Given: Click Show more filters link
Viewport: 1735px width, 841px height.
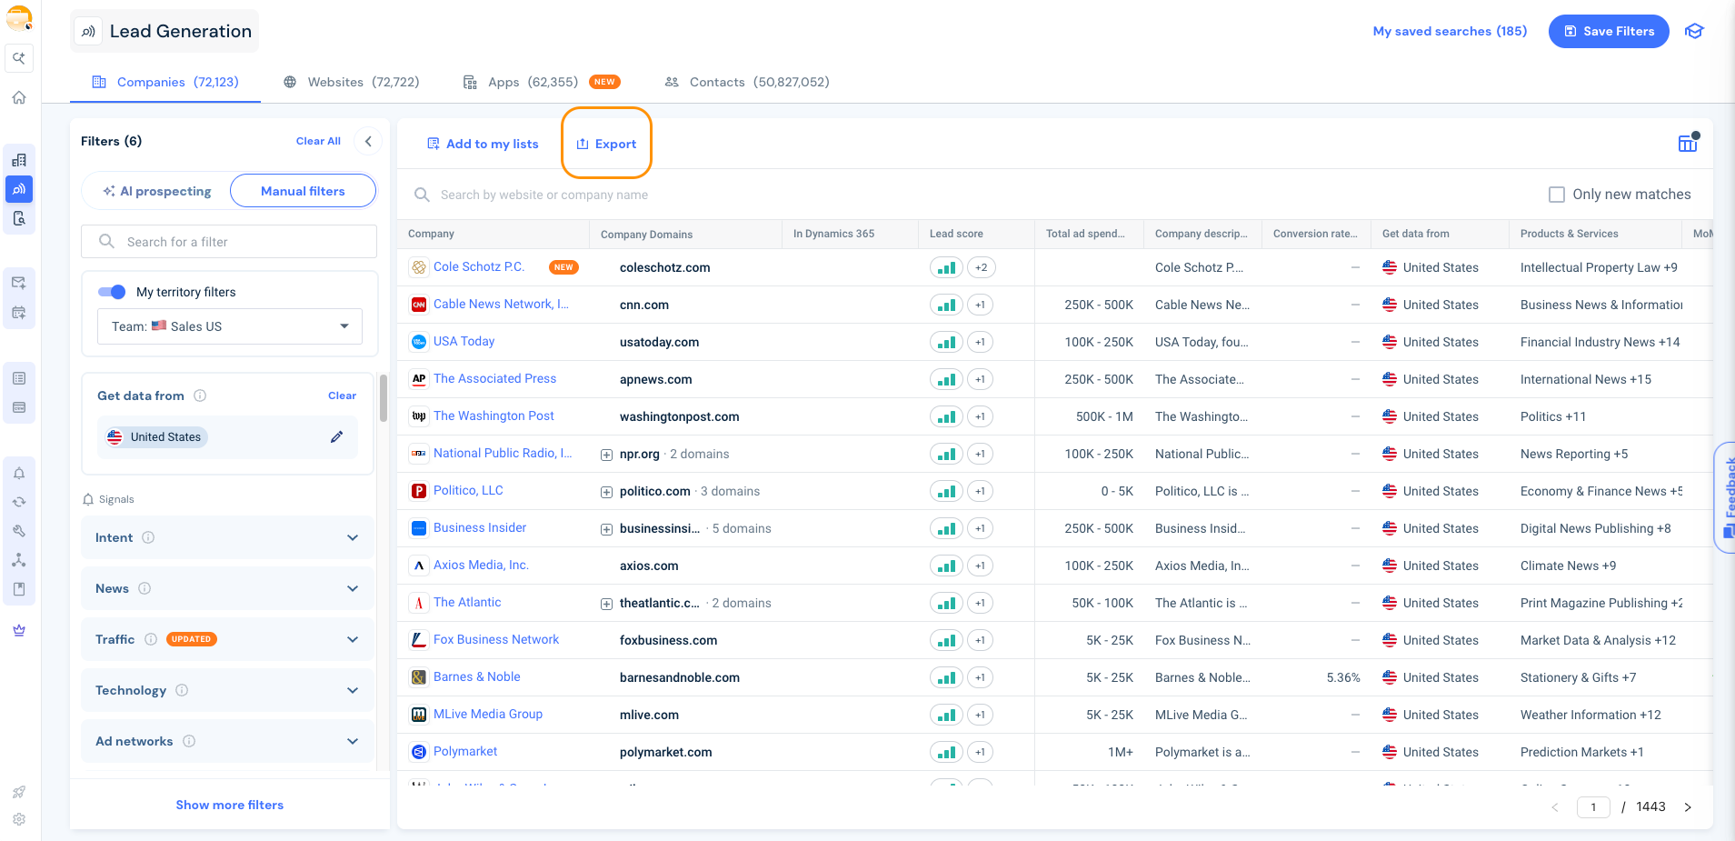Looking at the screenshot, I should click(230, 805).
